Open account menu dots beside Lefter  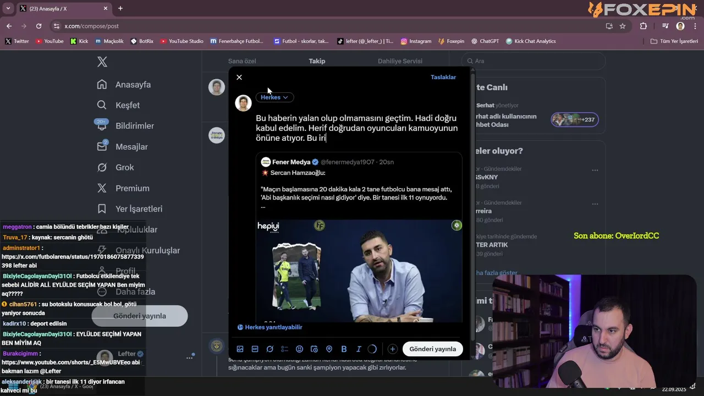189,358
